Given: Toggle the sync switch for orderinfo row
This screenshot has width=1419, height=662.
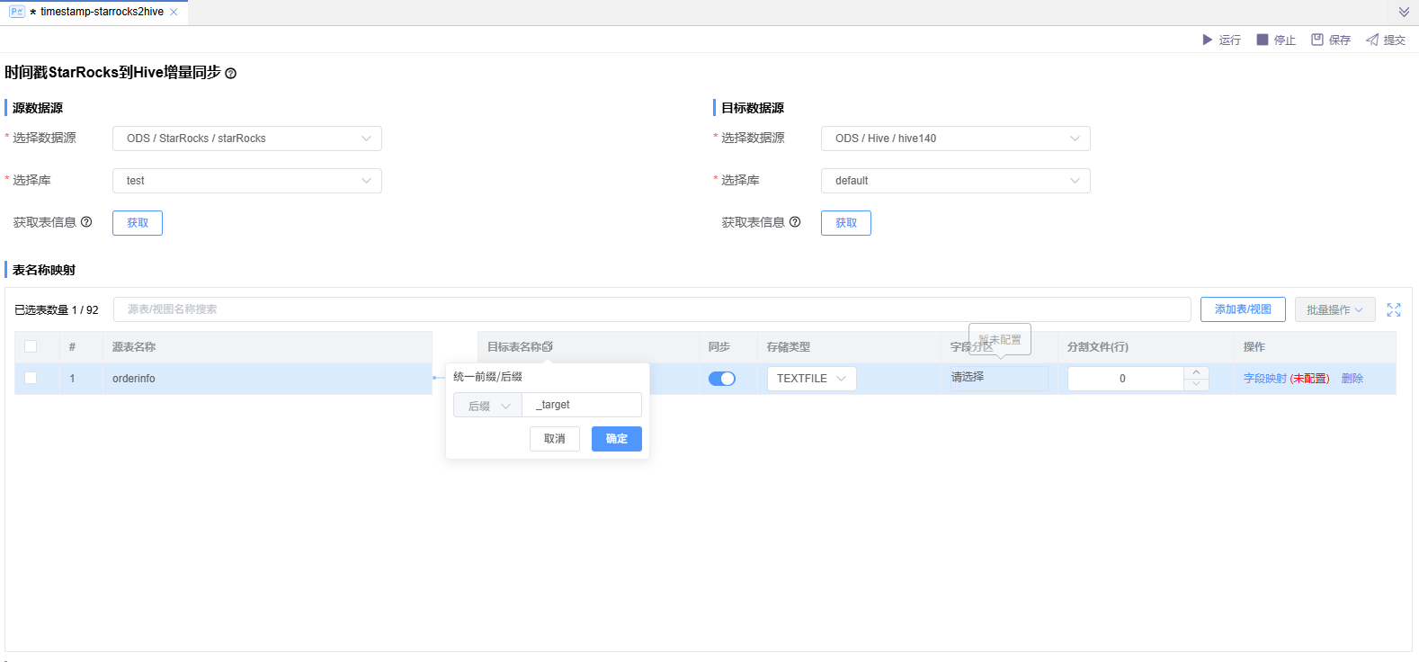Looking at the screenshot, I should [x=721, y=379].
